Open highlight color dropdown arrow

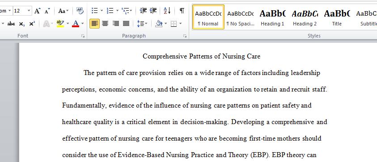click(68, 24)
